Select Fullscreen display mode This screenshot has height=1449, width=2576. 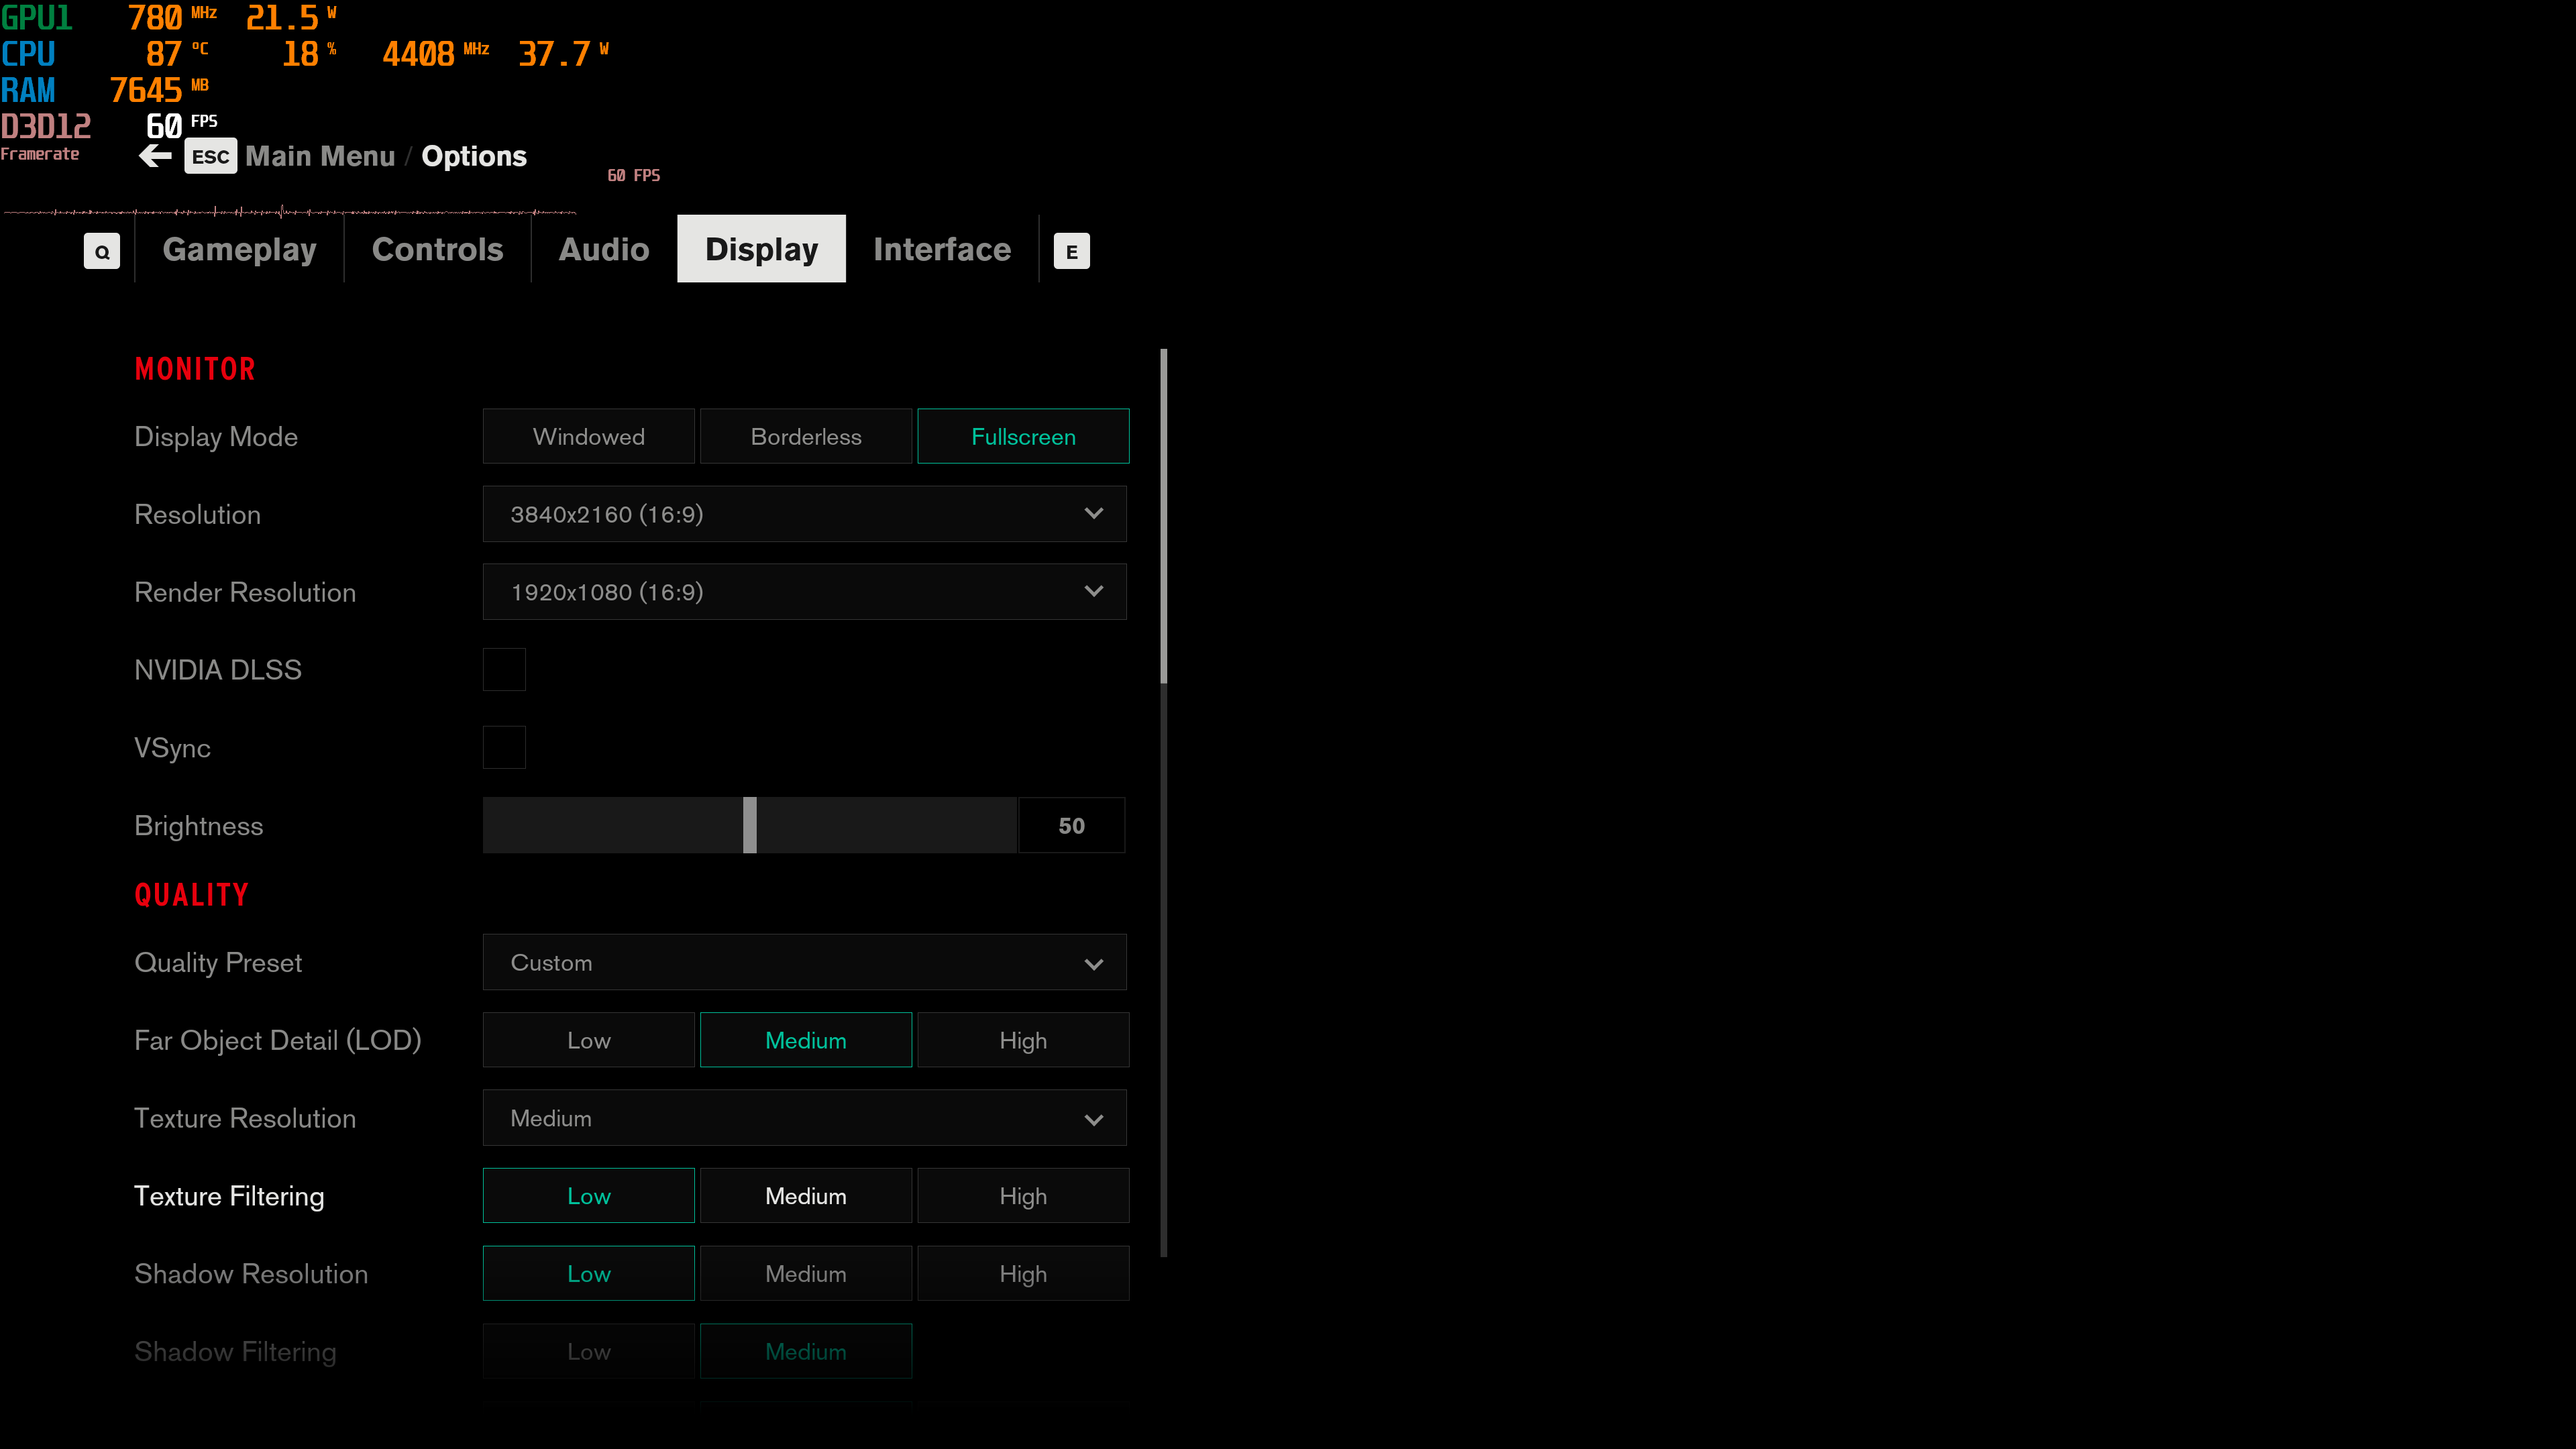click(1023, 436)
